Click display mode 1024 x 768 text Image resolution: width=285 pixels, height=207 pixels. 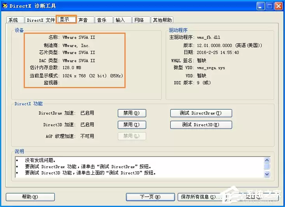click(x=93, y=76)
